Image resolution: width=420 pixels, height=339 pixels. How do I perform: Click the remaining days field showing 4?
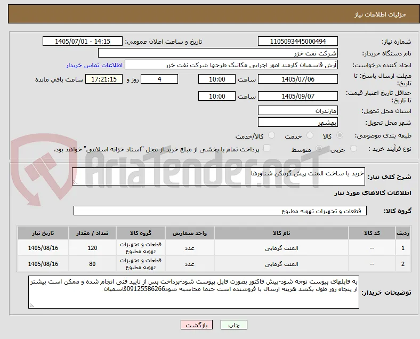pos(159,79)
